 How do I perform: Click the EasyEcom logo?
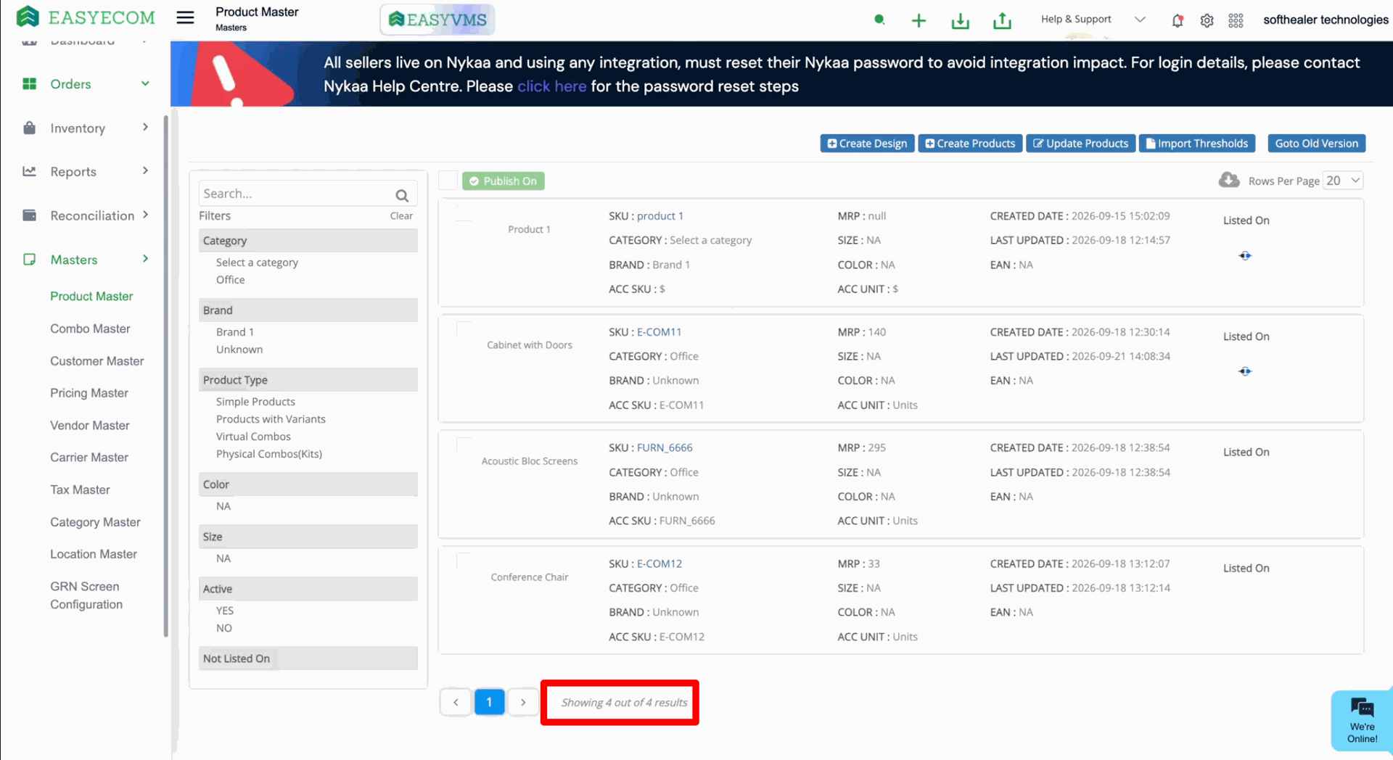pyautogui.click(x=86, y=17)
